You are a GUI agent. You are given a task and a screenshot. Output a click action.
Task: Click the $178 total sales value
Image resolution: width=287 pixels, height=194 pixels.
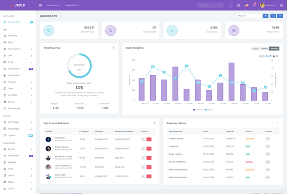pos(79,88)
